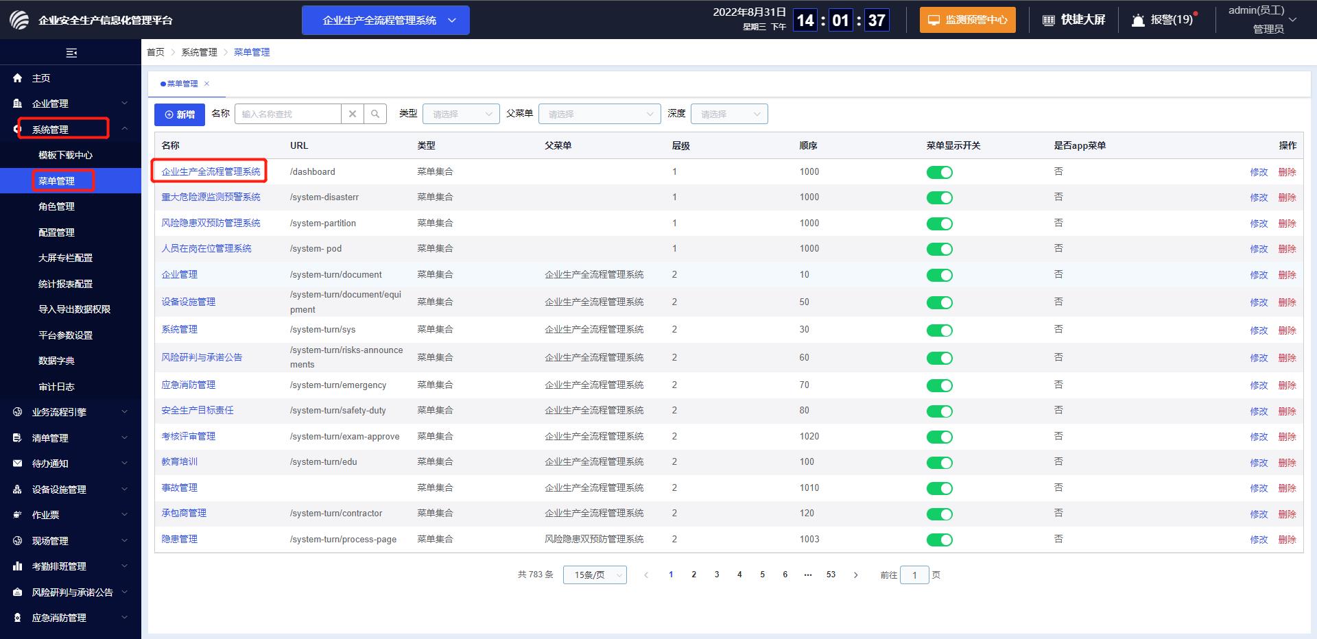The width and height of the screenshot is (1317, 639).
Task: Toggle display switch for 应急消防管理 row
Action: [x=940, y=385]
